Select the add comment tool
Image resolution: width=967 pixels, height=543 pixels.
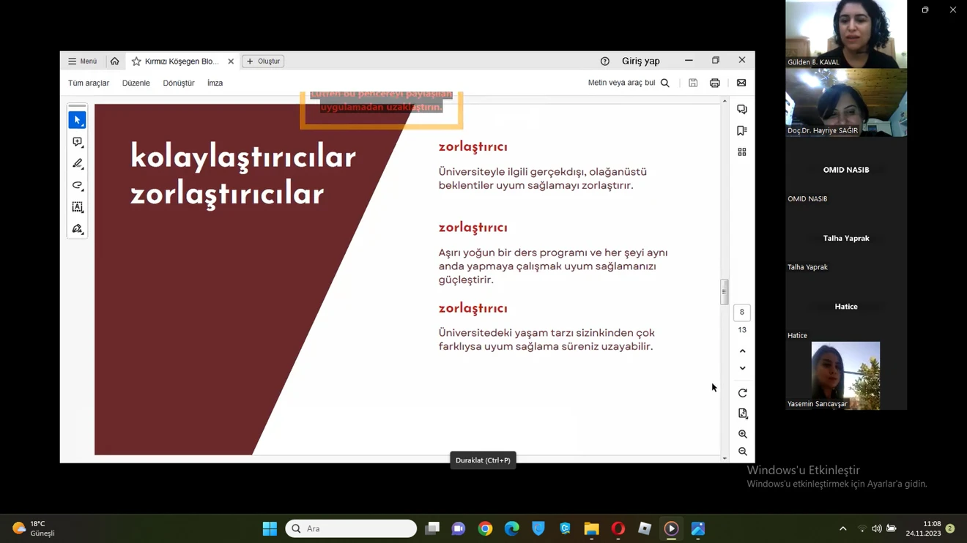click(77, 142)
